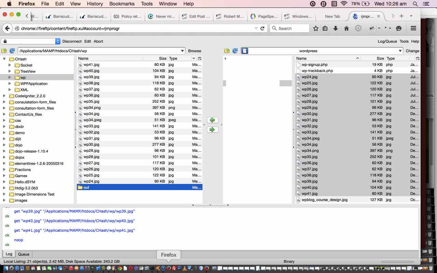Screen dimensions: 437x273
Task: Click the Change button
Action: click(412, 51)
